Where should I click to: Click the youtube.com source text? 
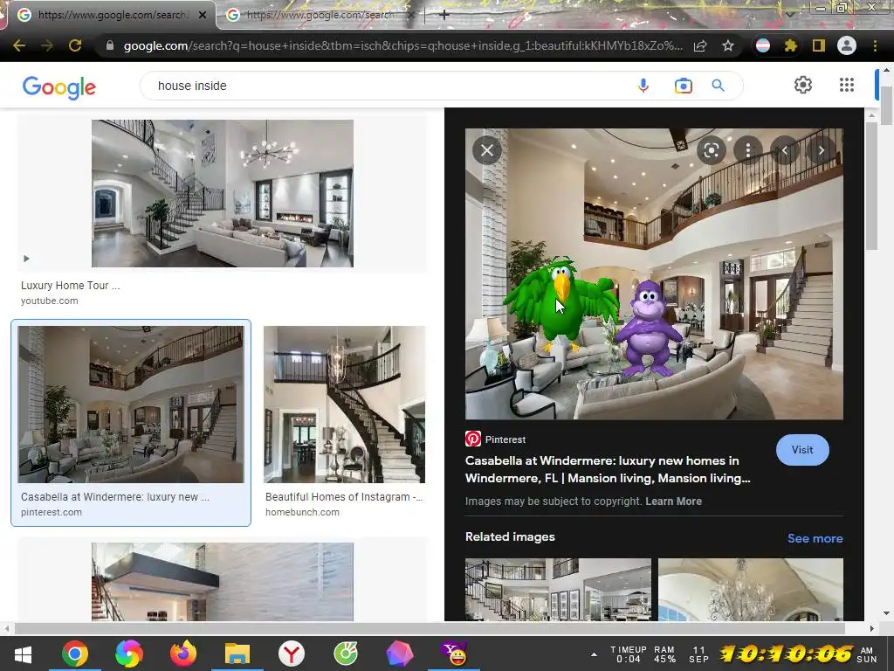(x=50, y=301)
